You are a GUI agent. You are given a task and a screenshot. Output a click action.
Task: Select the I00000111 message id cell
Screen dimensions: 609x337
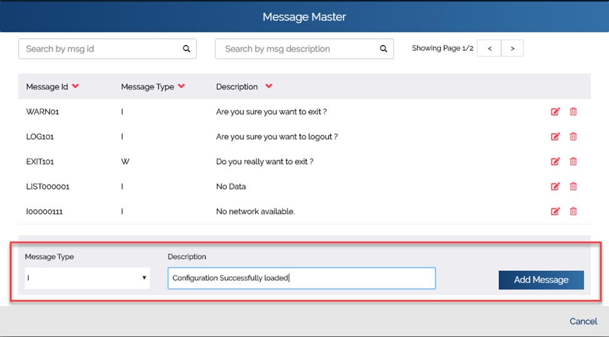click(x=44, y=212)
